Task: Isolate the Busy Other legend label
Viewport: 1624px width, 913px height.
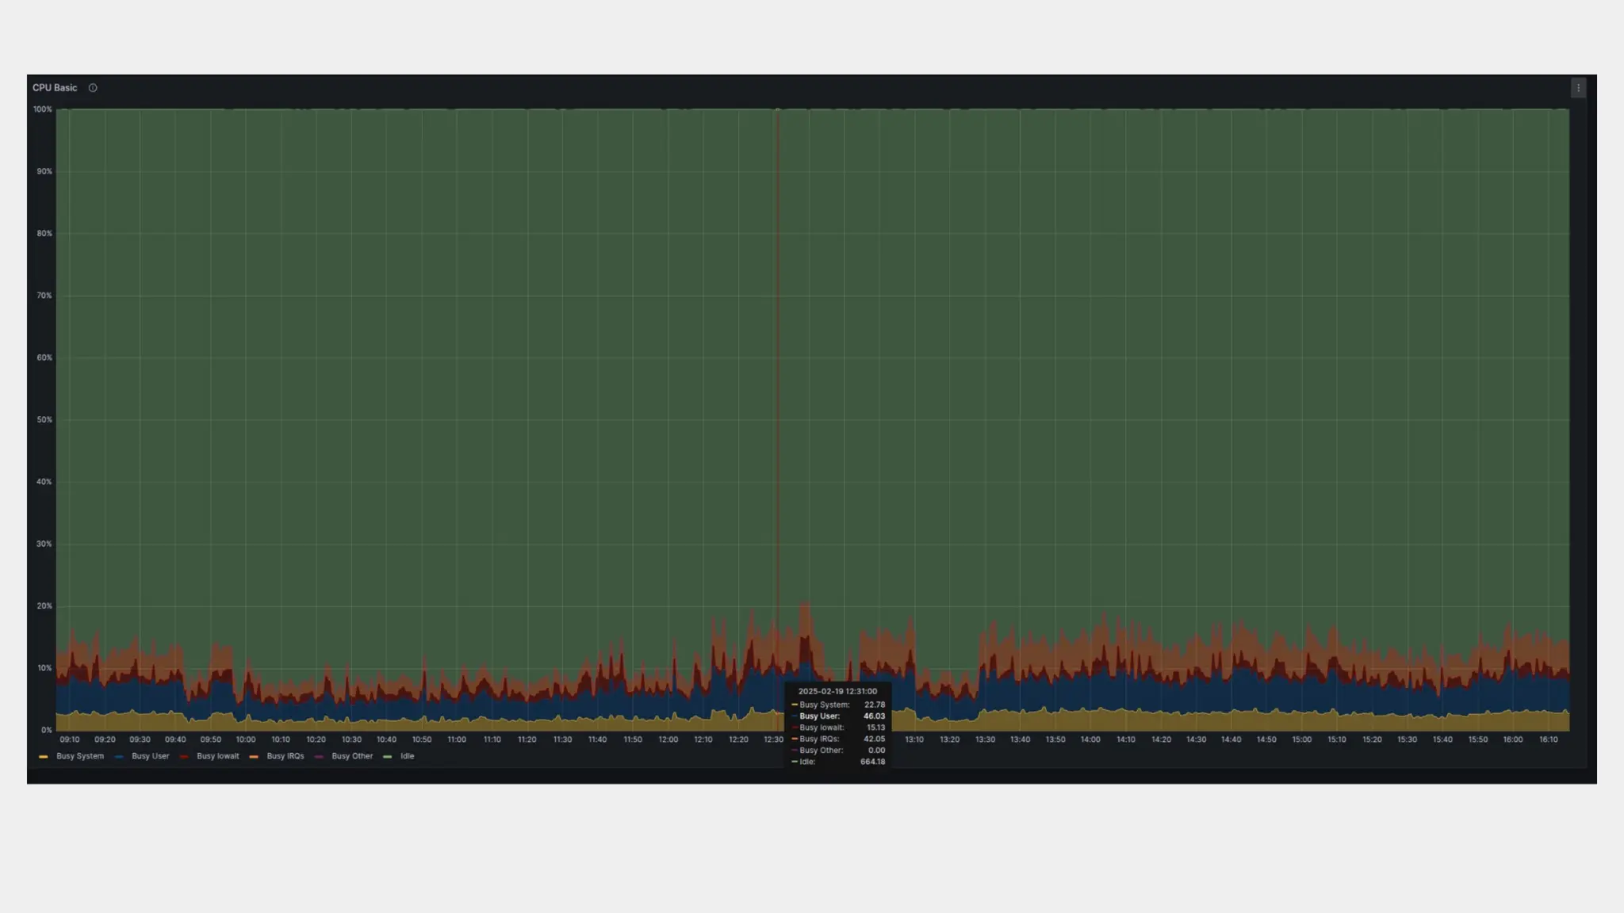Action: pyautogui.click(x=352, y=756)
